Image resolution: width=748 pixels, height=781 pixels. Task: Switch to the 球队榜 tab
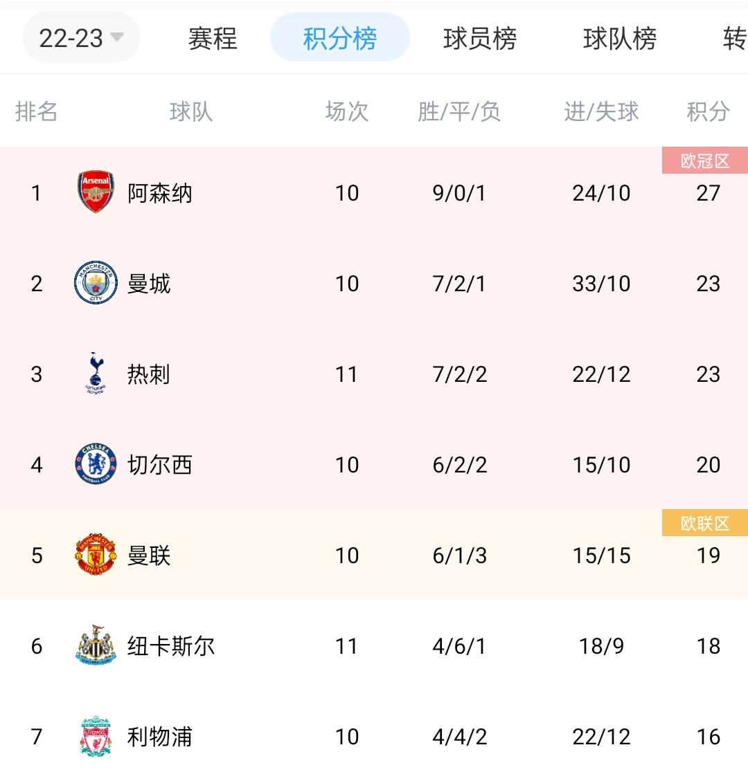[x=621, y=39]
